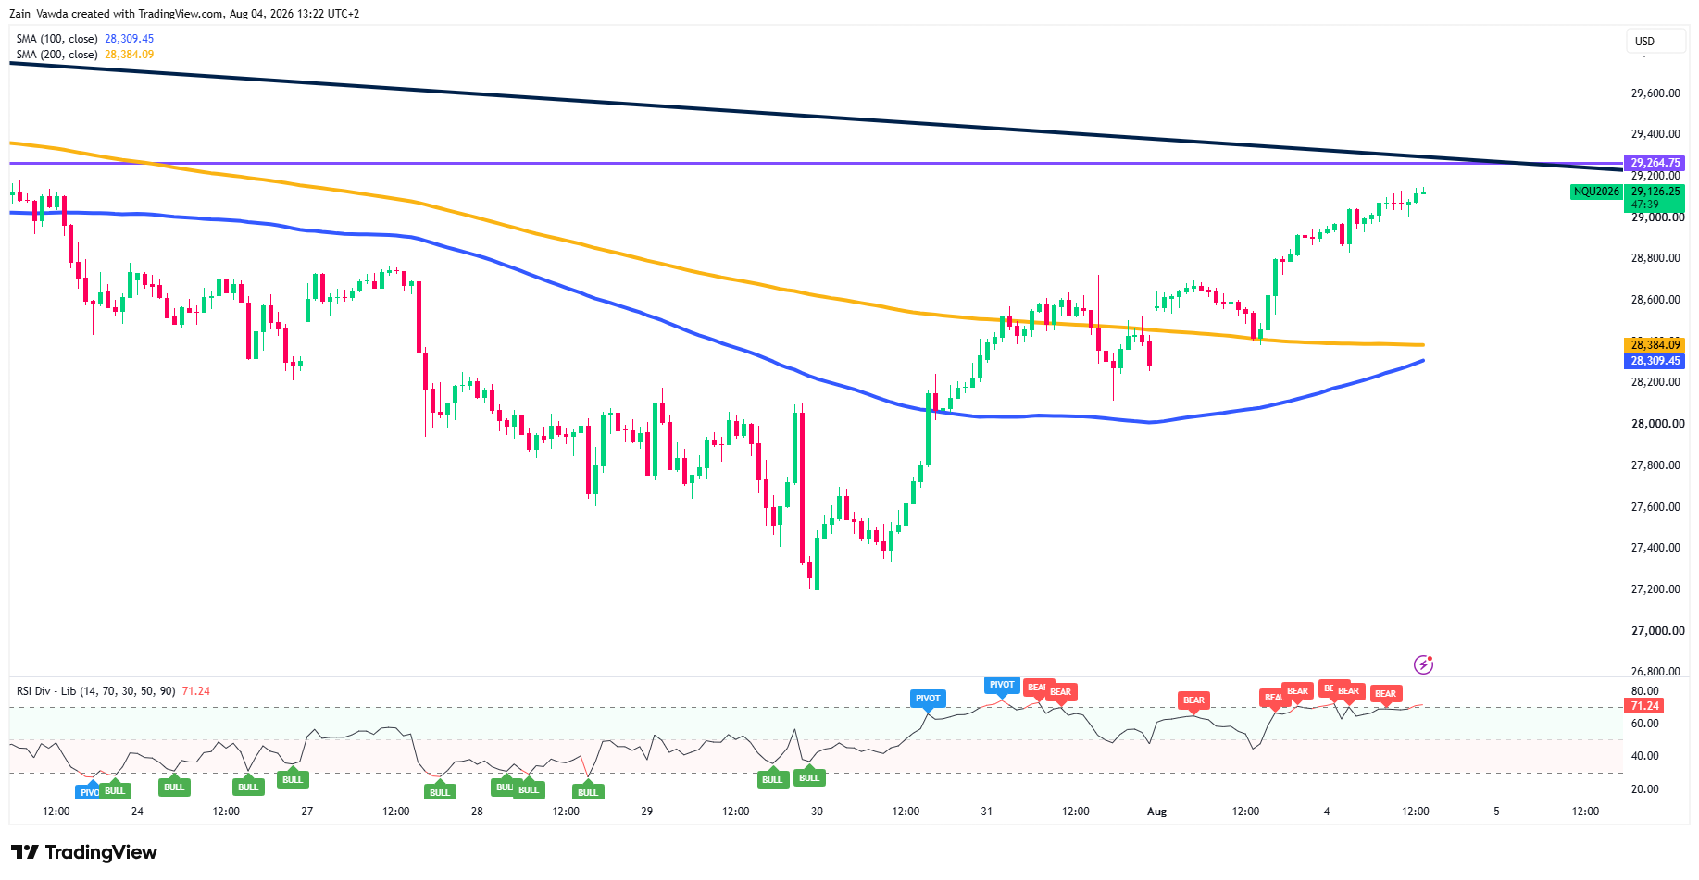Select the dark navy descending trendline
This screenshot has width=1699, height=880.
point(815,116)
